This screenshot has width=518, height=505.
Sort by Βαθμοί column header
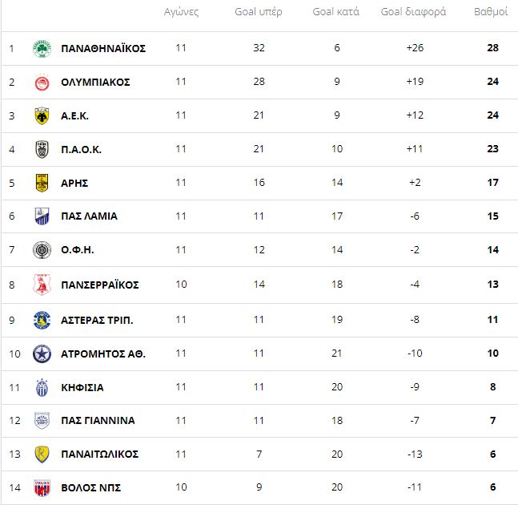pos(491,12)
